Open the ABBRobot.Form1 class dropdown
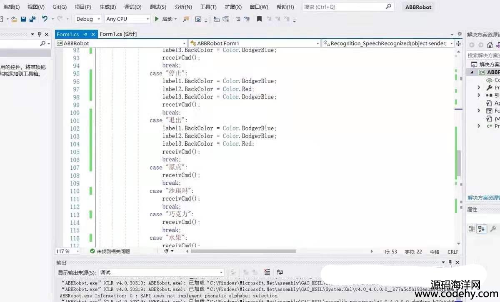 [255, 43]
